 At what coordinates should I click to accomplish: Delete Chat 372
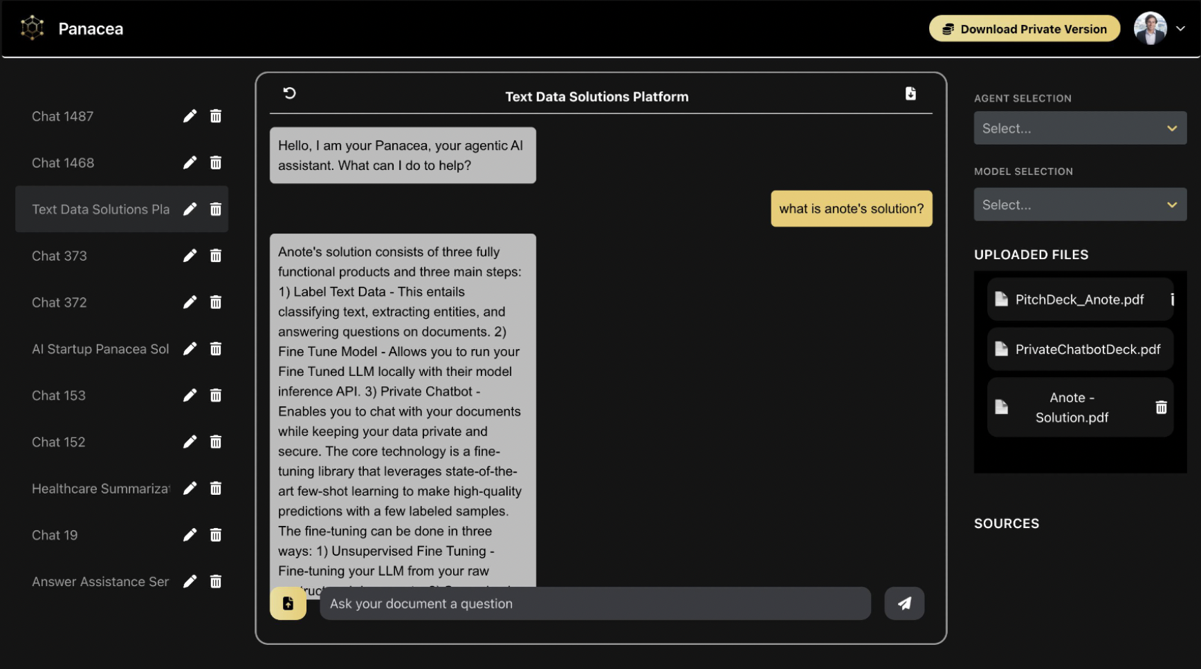216,302
